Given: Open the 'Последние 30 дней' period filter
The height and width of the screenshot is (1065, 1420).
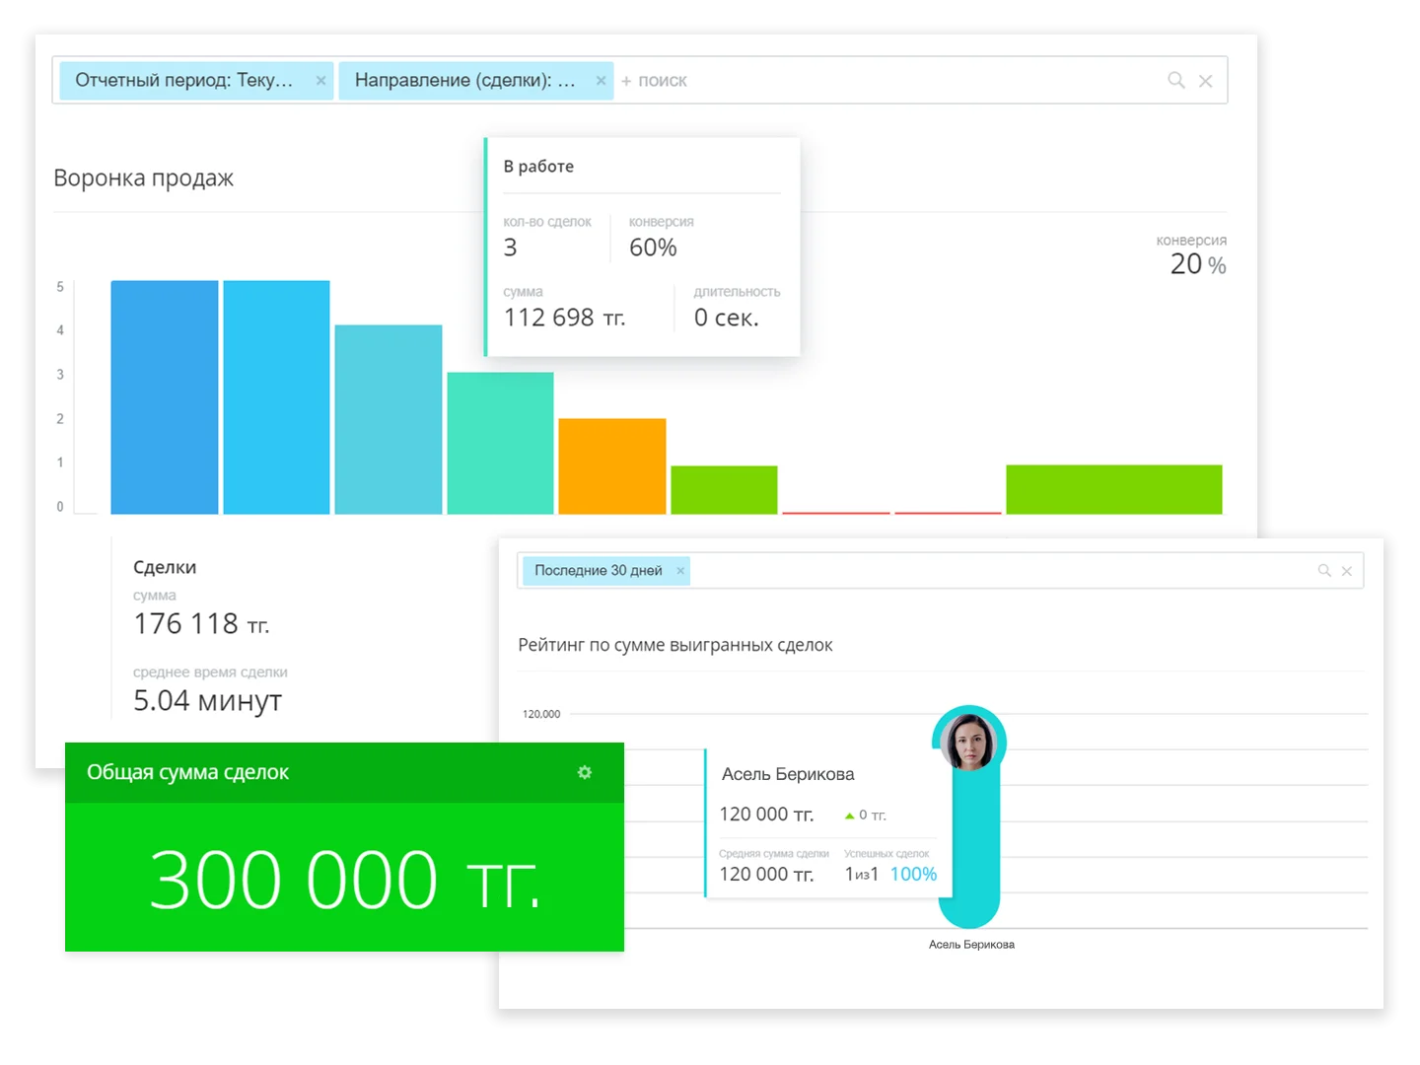Looking at the screenshot, I should point(598,571).
